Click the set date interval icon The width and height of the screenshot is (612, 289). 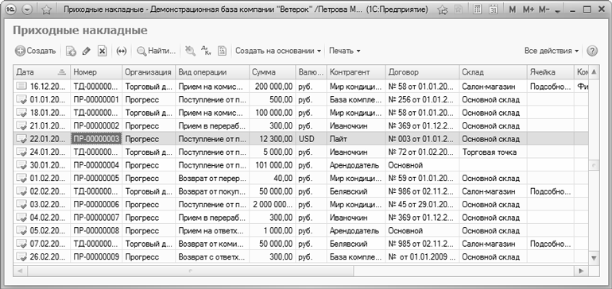point(122,51)
